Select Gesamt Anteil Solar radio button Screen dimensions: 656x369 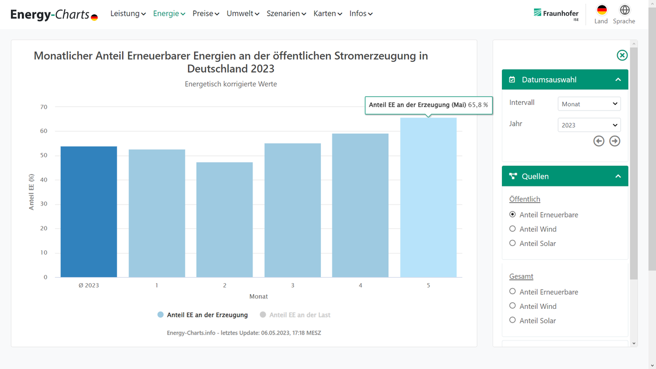tap(513, 320)
